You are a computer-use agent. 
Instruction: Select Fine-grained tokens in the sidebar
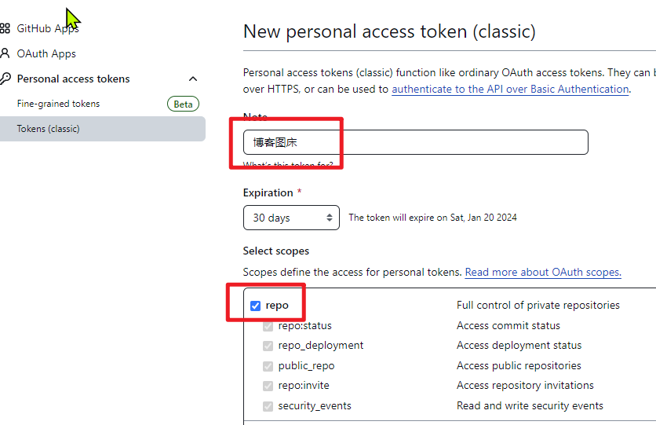[58, 104]
